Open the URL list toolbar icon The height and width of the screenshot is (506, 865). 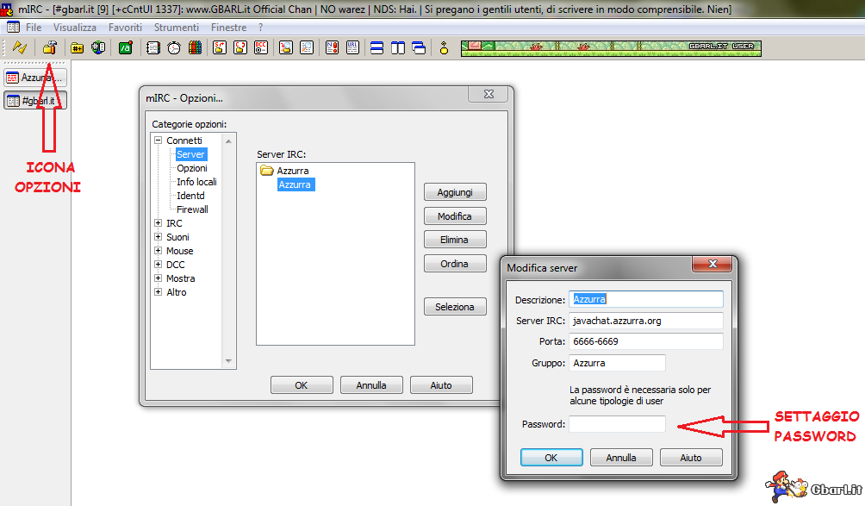352,48
